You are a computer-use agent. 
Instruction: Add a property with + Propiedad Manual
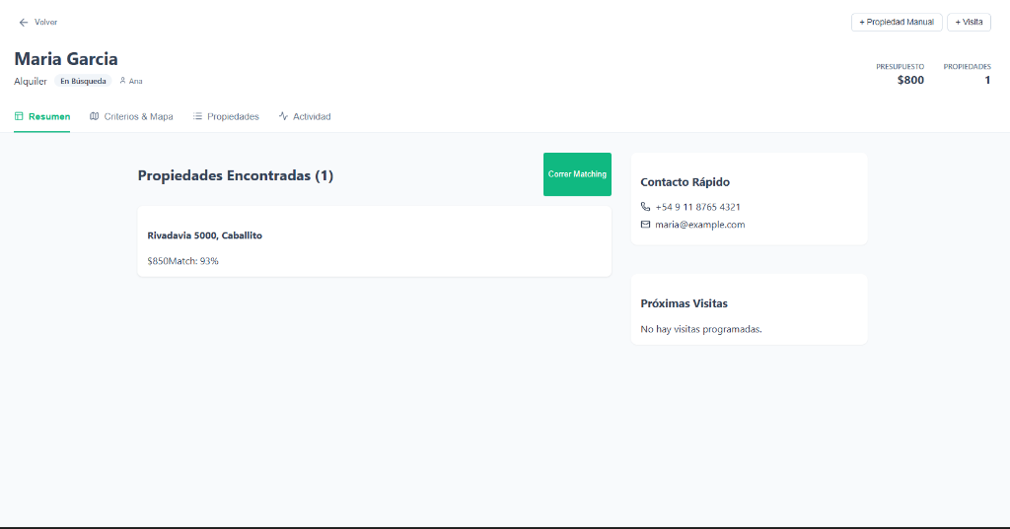pos(897,22)
